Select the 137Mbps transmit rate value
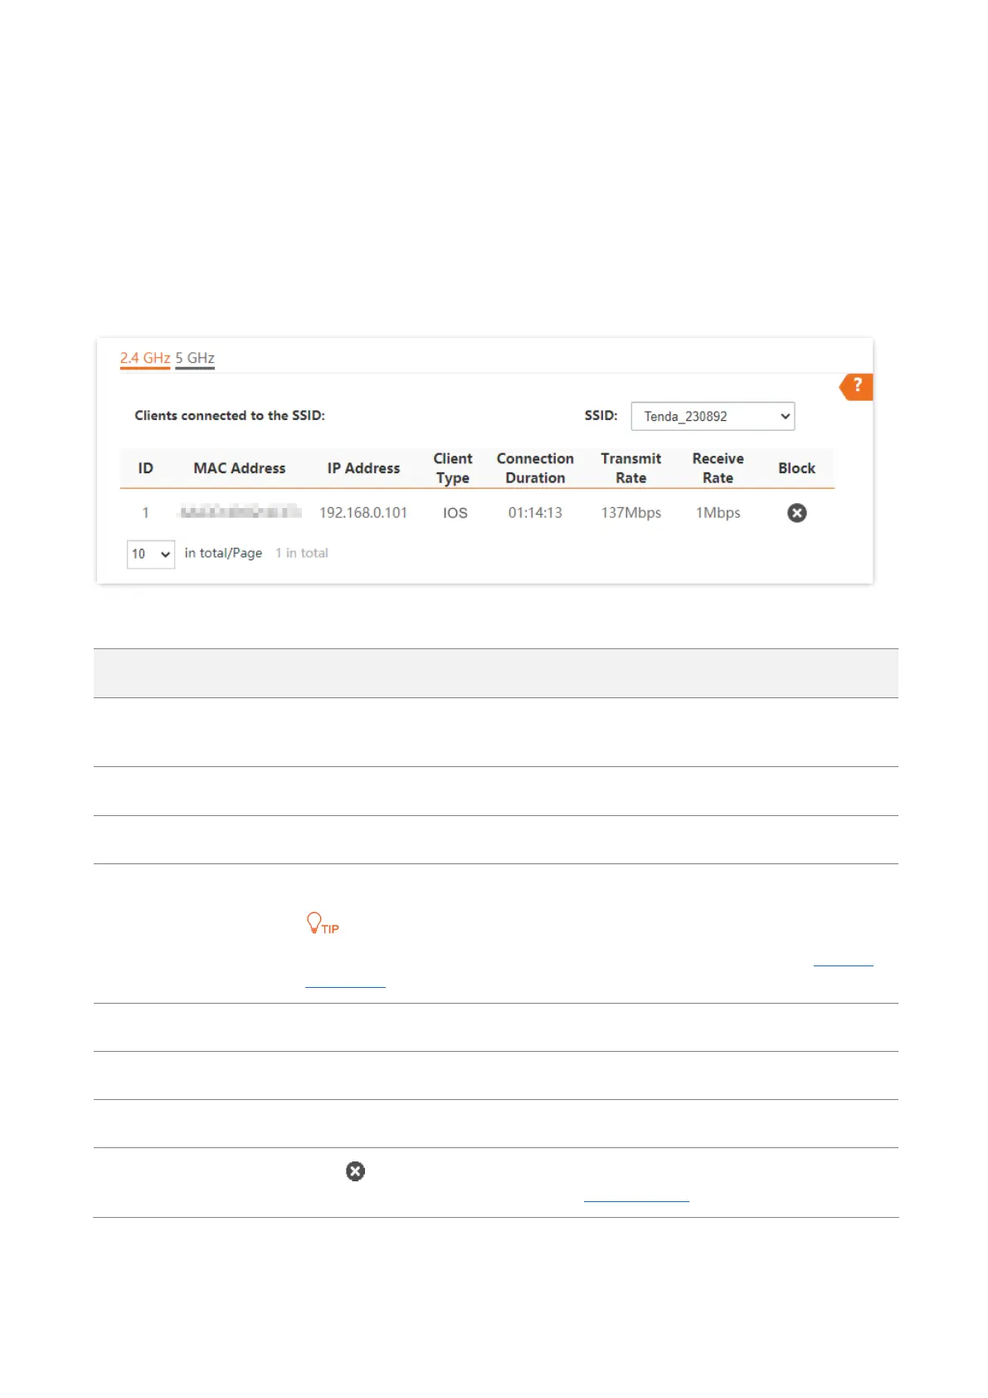The image size is (988, 1398). coord(631,513)
